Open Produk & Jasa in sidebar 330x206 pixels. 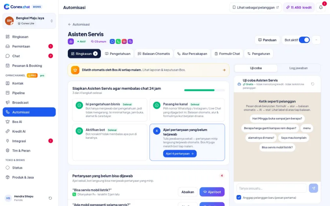tap(29, 177)
